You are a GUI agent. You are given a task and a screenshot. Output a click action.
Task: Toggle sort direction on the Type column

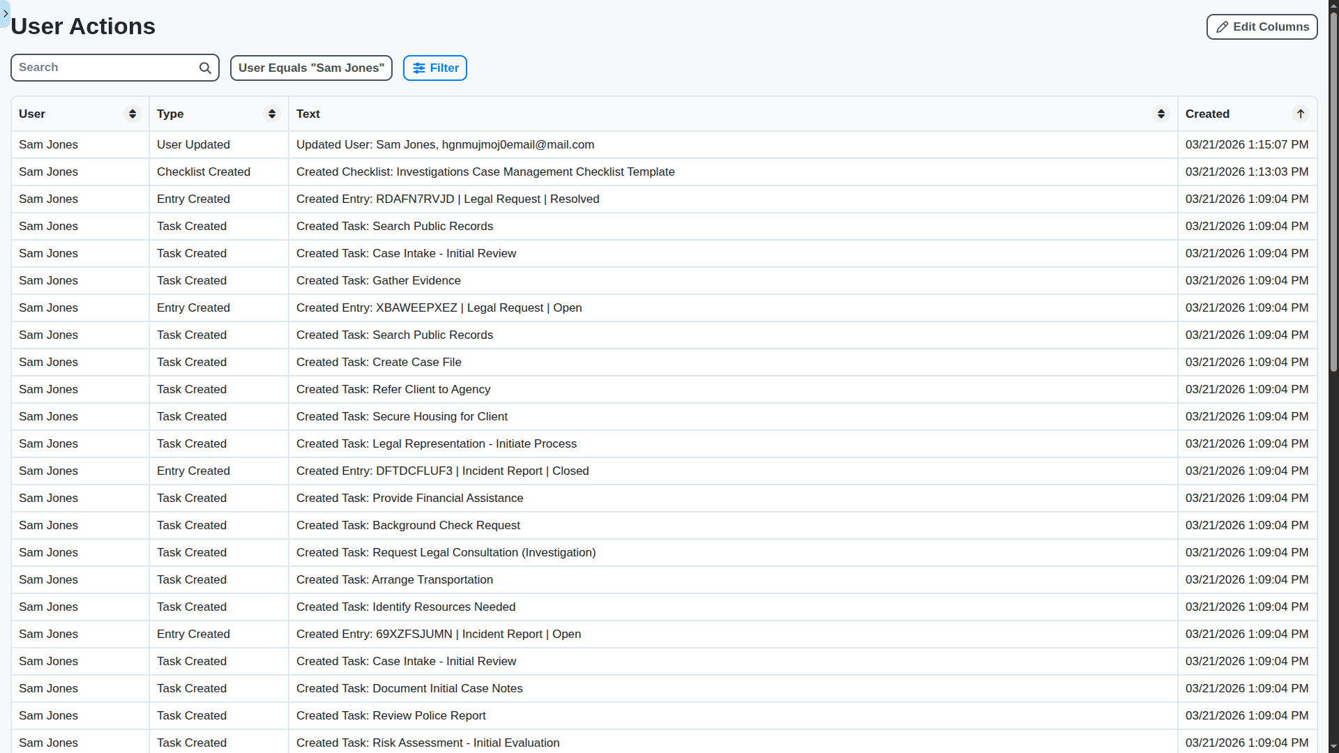(x=272, y=114)
